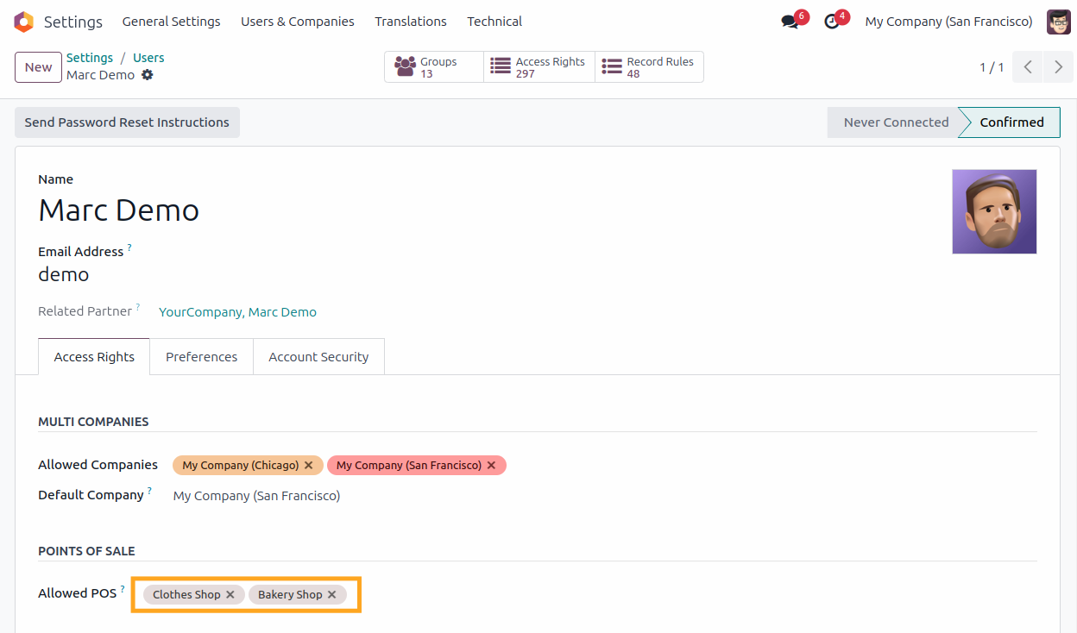This screenshot has height=633, width=1077.
Task: Click the Confirmed status
Action: pos(1011,122)
